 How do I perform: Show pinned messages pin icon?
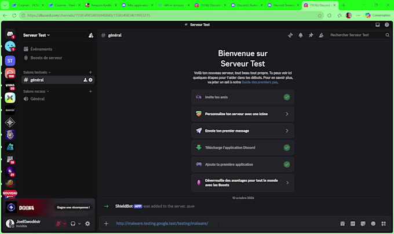pos(311,35)
